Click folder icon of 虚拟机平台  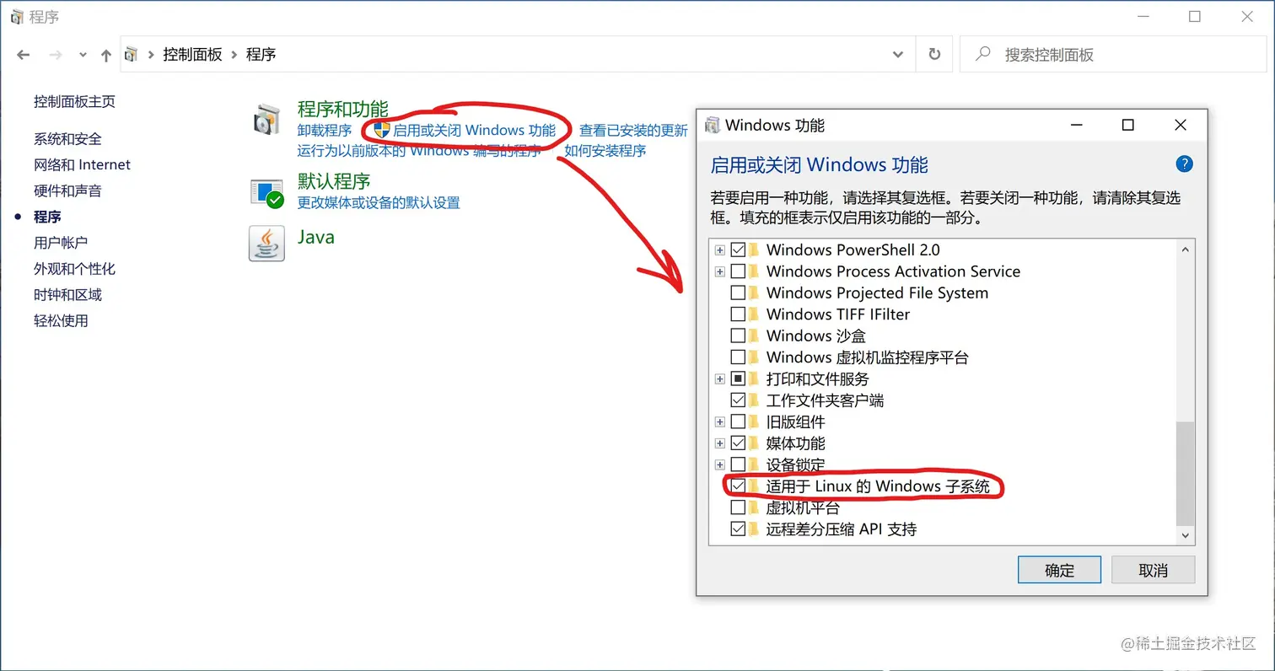[x=755, y=507]
